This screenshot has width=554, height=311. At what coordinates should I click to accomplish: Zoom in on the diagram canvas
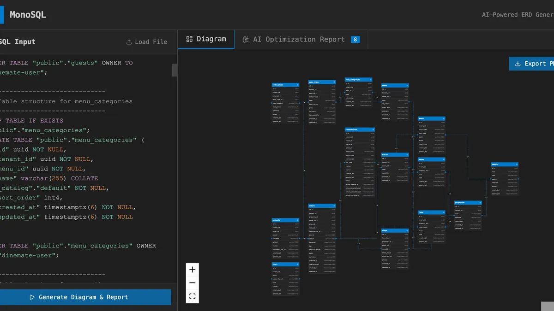point(193,270)
